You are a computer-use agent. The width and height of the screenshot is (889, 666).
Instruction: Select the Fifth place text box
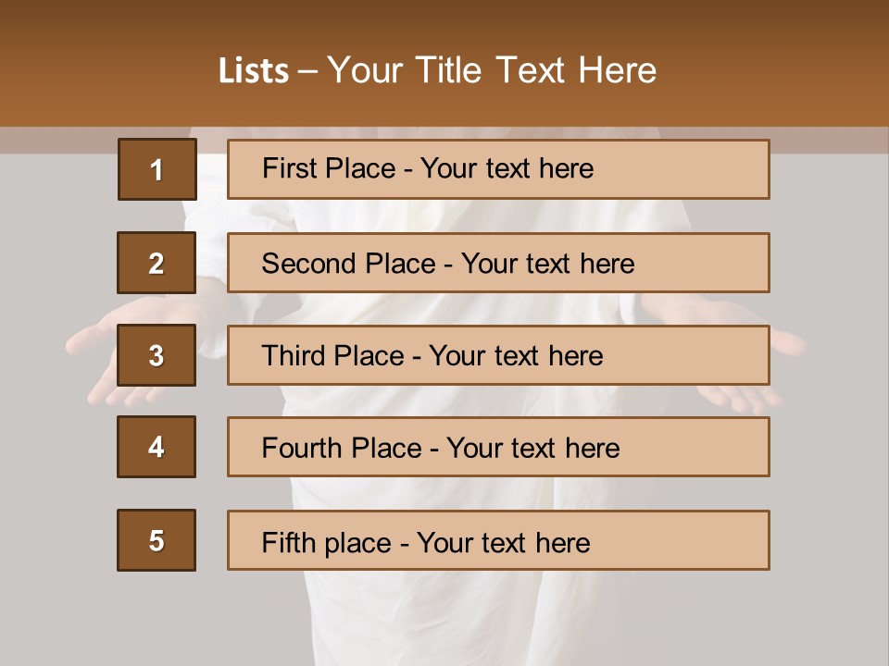pyautogui.click(x=498, y=540)
